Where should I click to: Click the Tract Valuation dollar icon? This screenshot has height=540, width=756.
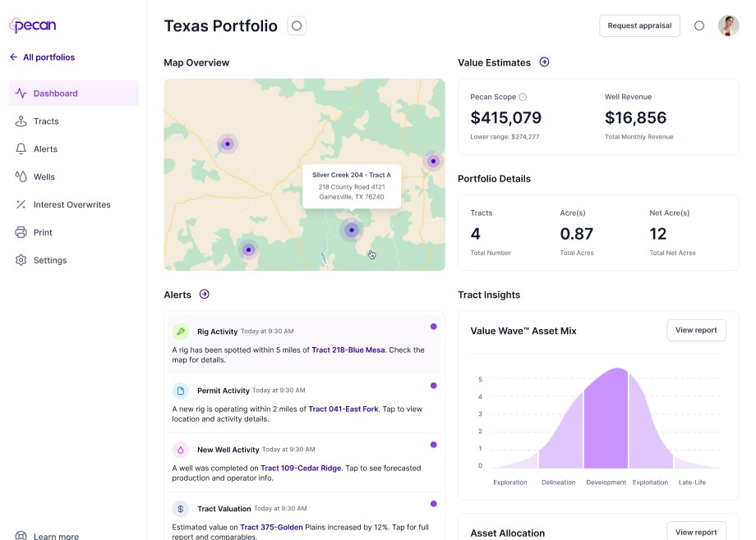[180, 509]
